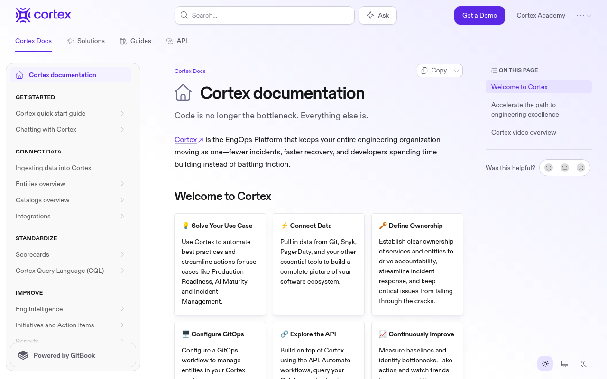Screen dimensions: 607x379
Task: Open the API tab
Action: (177, 41)
